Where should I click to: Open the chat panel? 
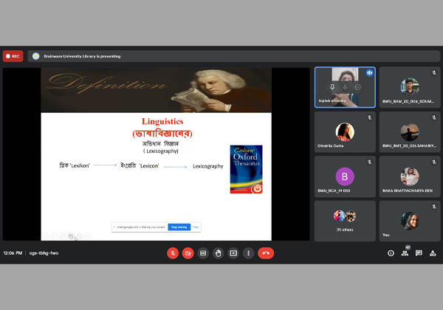pos(419,252)
